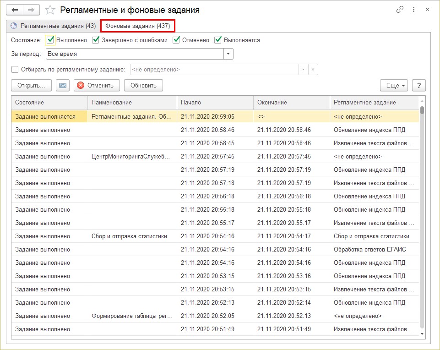Click the Обновить button
Screen dimensions: 440x350
coord(143,85)
